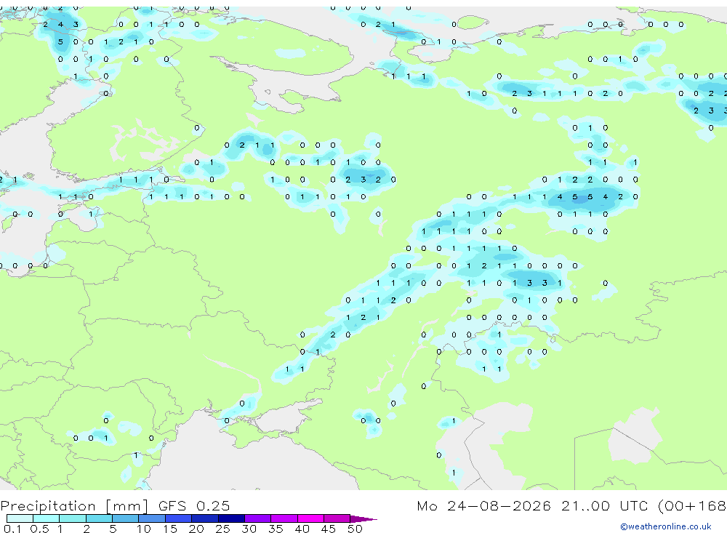
Task: Click the '45' legend scale label
Action: tap(329, 529)
